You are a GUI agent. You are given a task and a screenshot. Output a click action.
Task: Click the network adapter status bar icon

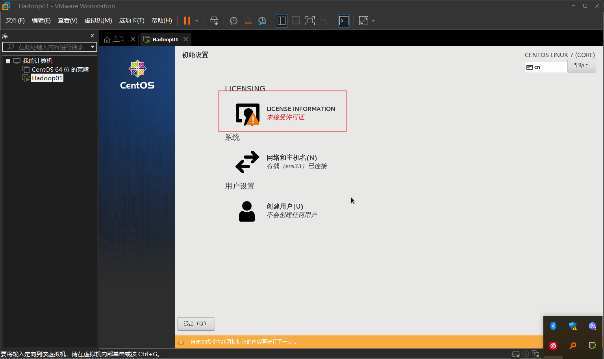(535, 354)
